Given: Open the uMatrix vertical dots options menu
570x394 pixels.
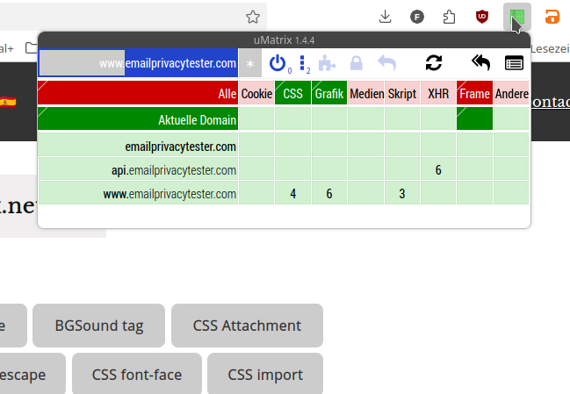Looking at the screenshot, I should tap(302, 63).
